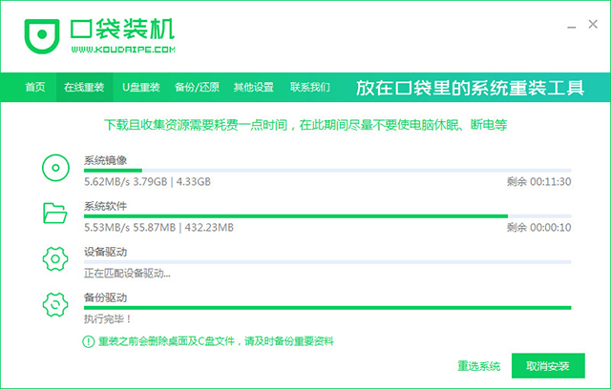Click the 口袋装机 title text
Viewport: 611px width, 389px height.
pyautogui.click(x=122, y=29)
